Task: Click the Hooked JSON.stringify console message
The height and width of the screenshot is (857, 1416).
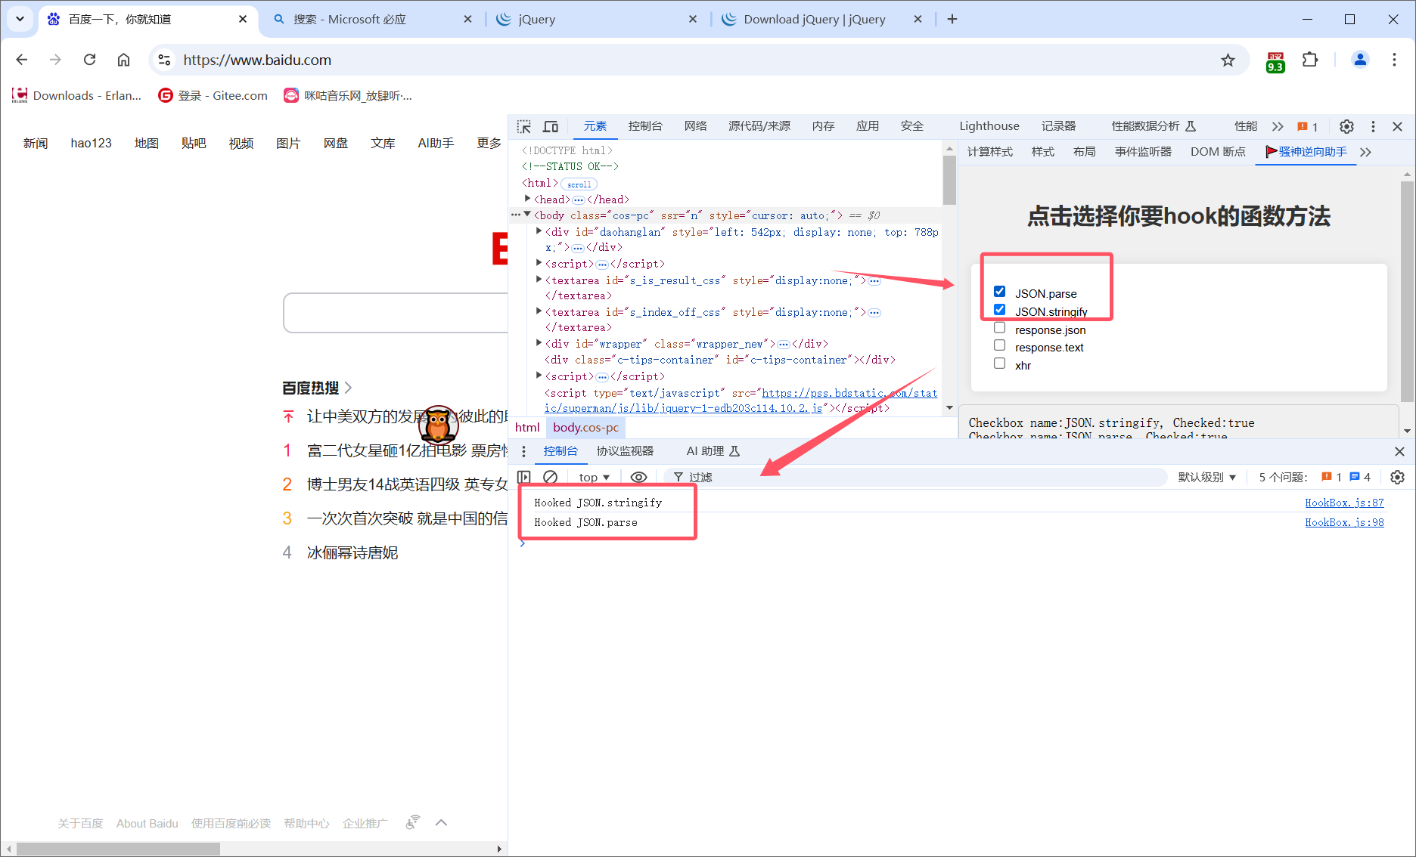Action: coord(598,503)
